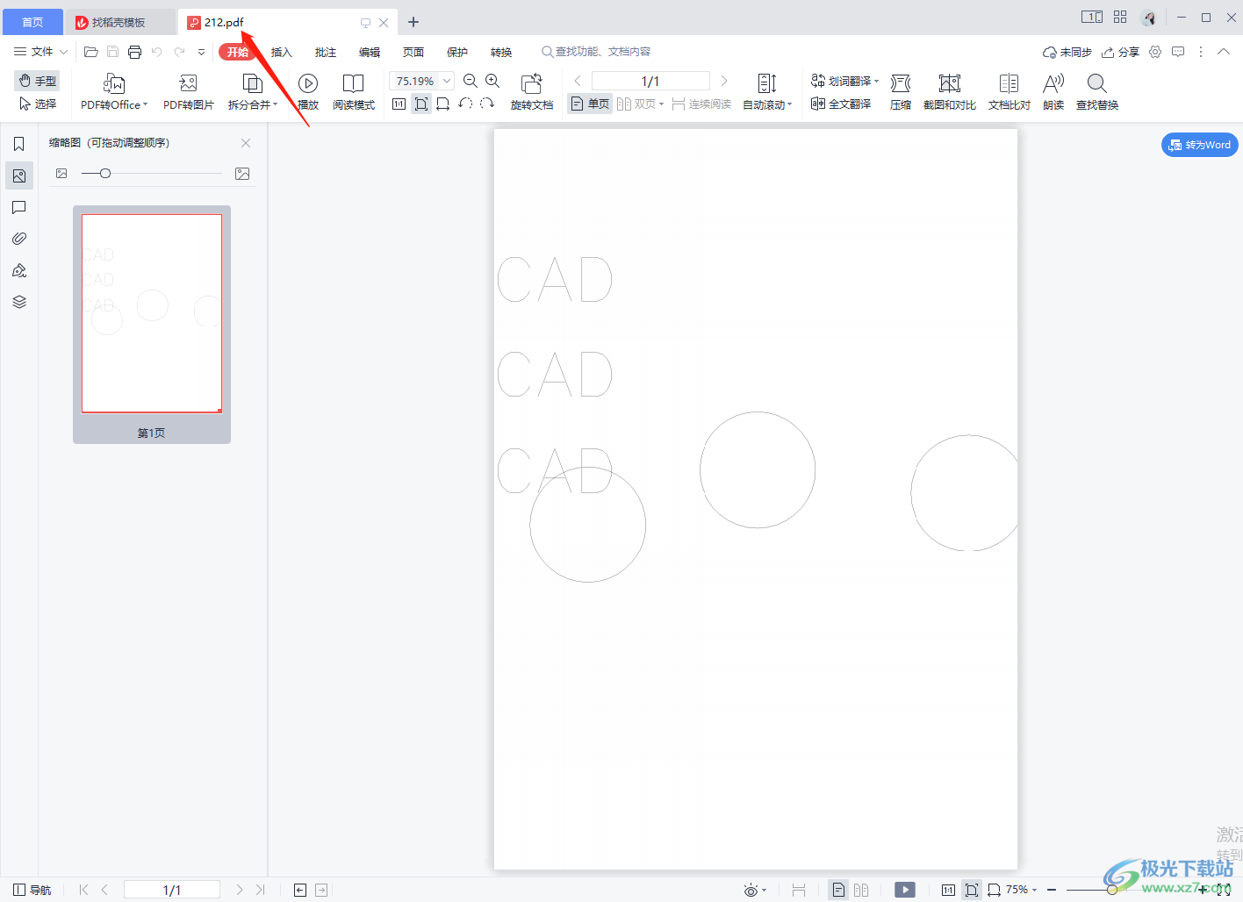The image size is (1243, 902).
Task: Switch to the 转换 tab
Action: point(501,52)
